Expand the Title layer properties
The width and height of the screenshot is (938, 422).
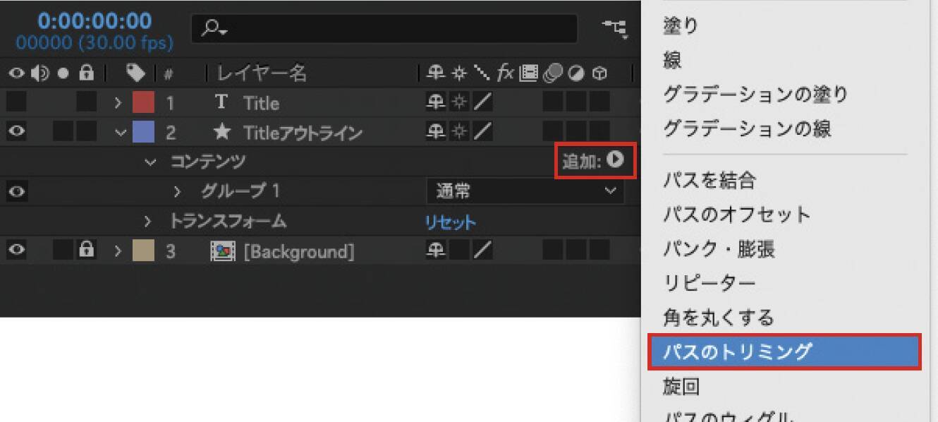(119, 103)
